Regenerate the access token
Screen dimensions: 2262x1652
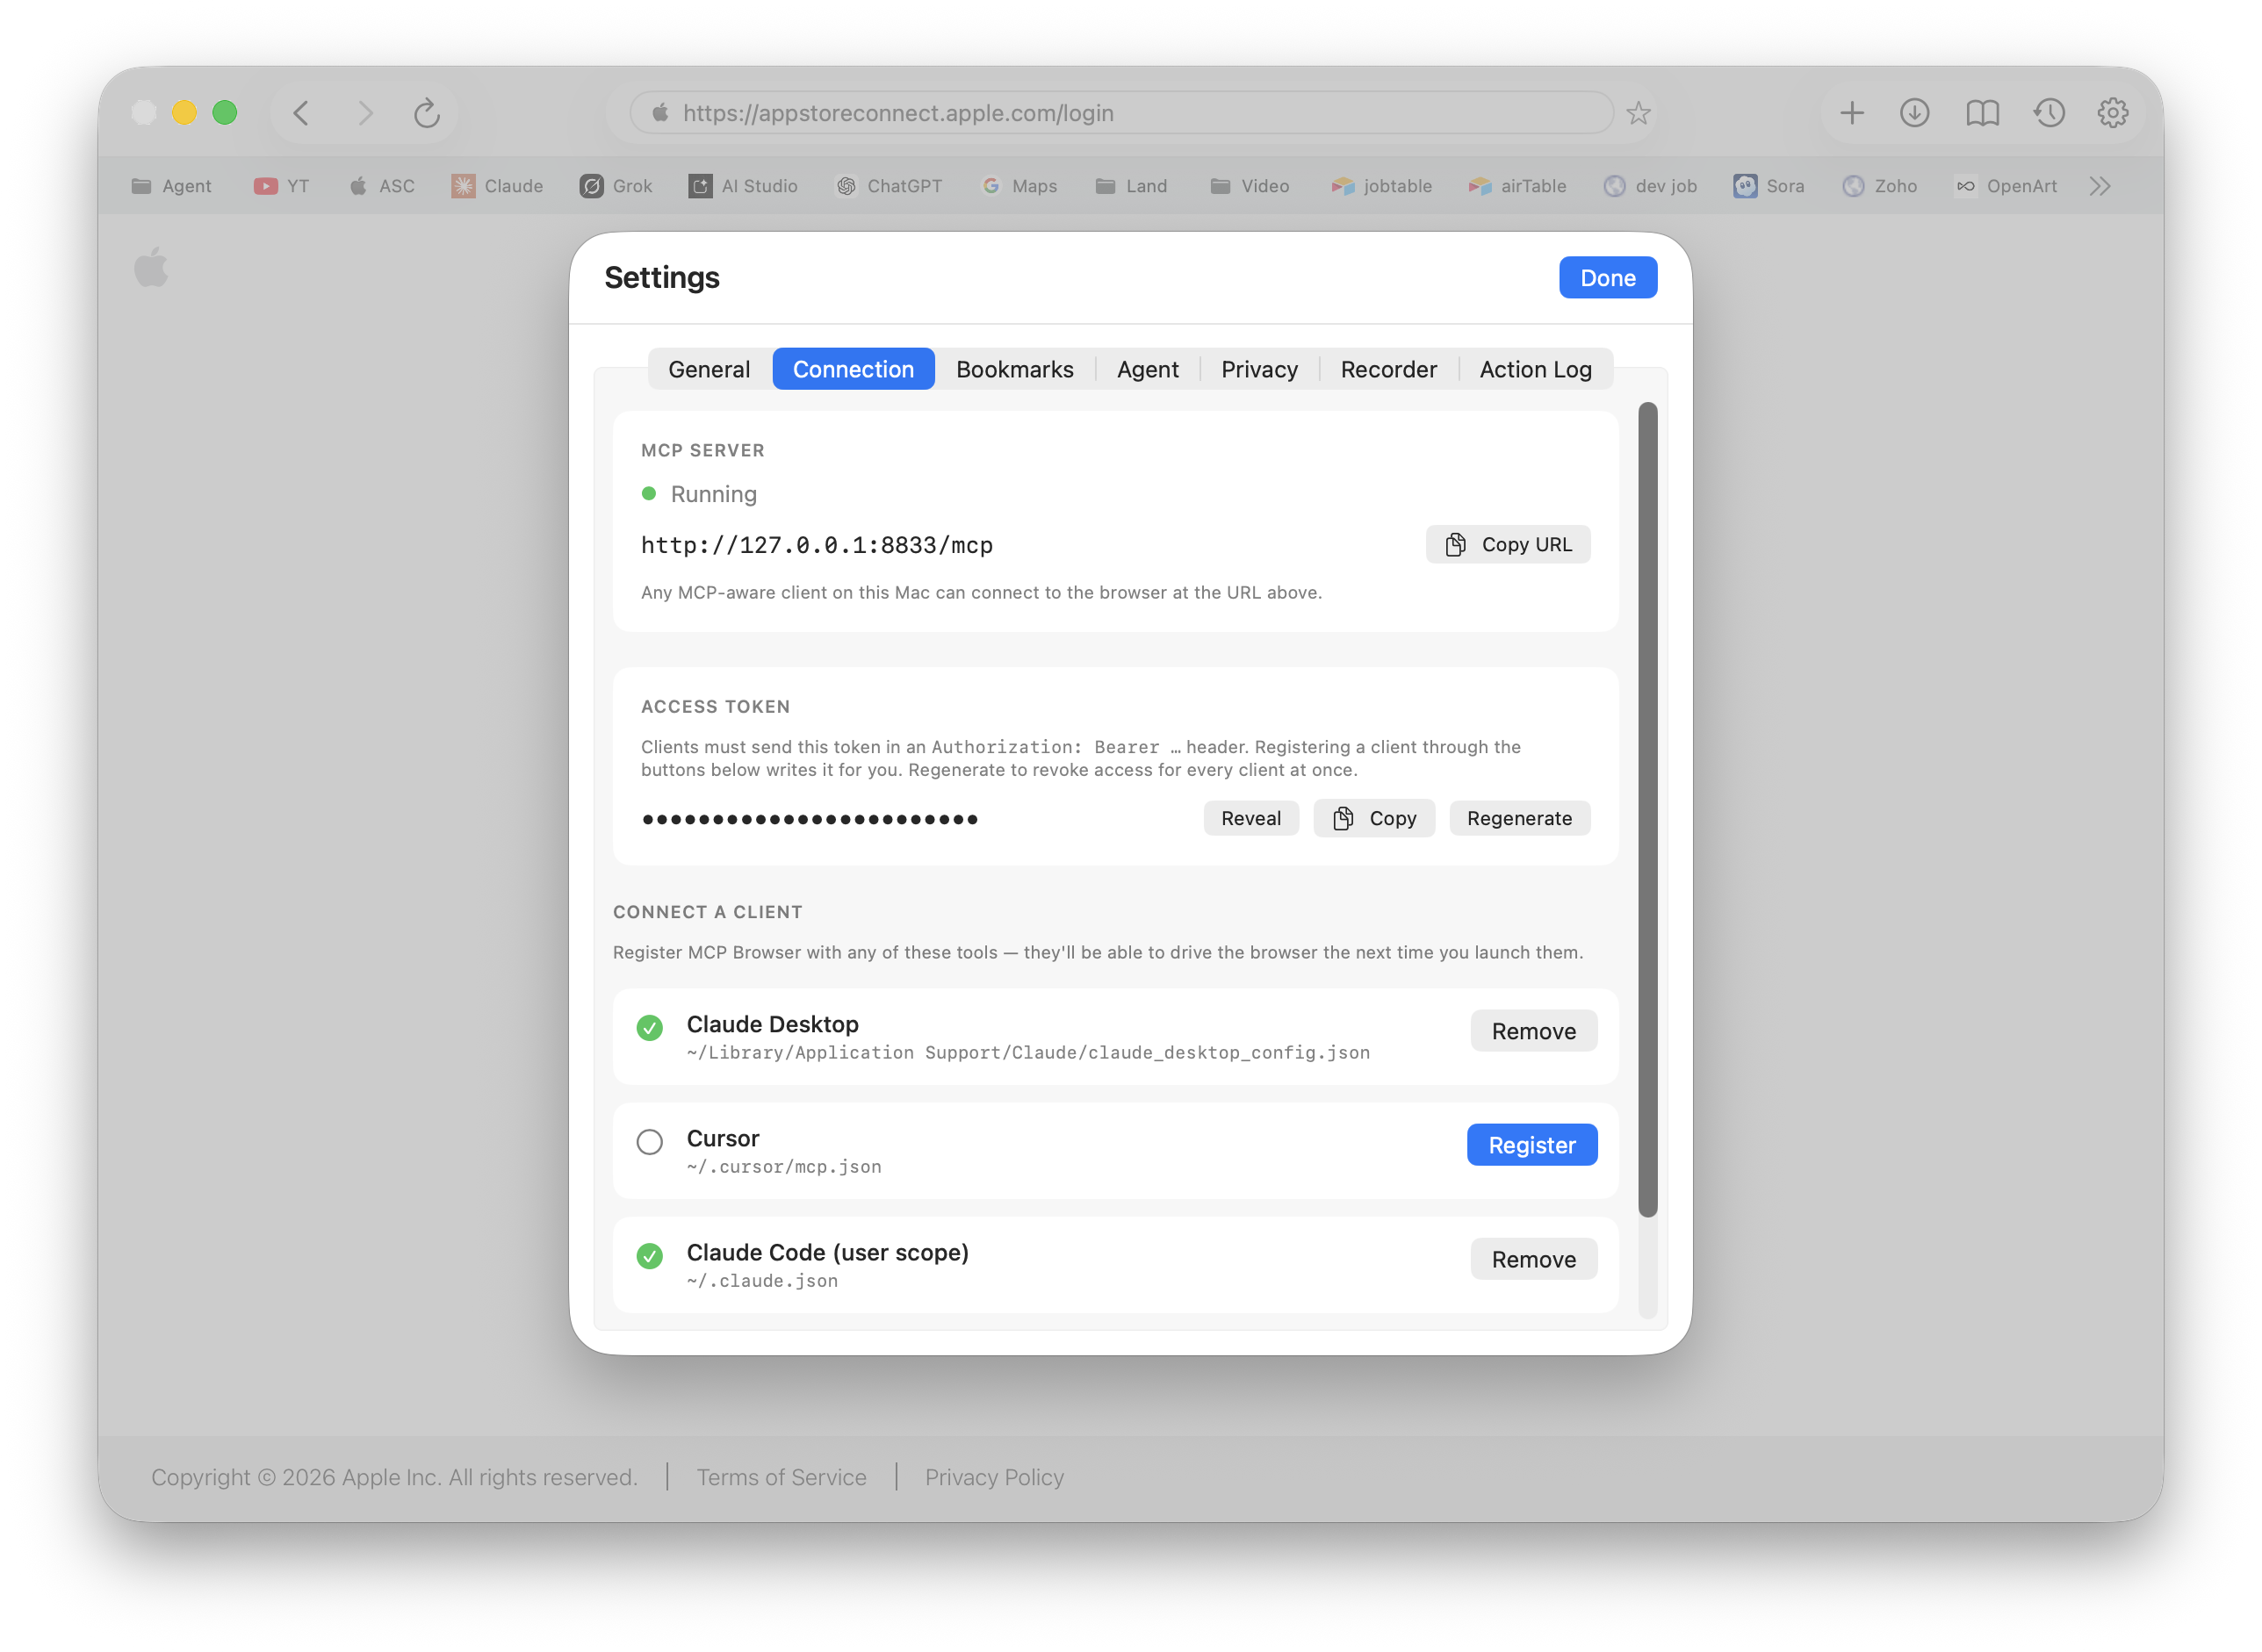coord(1518,819)
